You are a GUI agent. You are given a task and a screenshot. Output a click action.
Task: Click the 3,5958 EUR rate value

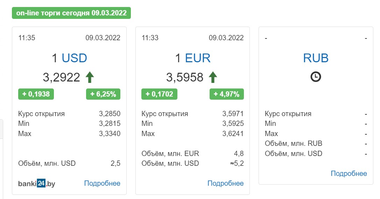(x=185, y=78)
